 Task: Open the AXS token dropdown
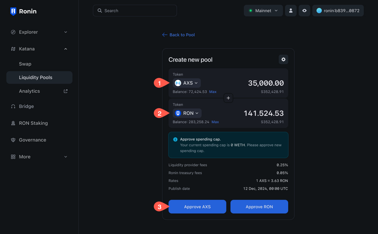[187, 83]
